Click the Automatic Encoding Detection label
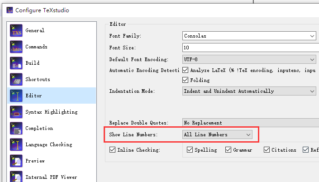Viewport: 319px width, 182px height. (144, 70)
